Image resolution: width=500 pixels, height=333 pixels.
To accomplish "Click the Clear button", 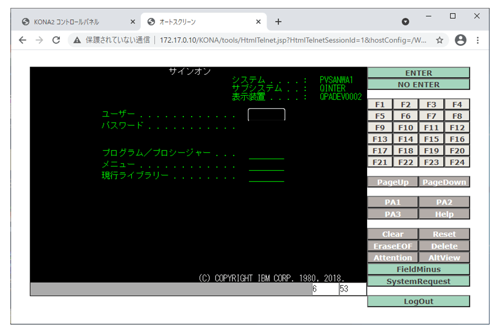I will [x=393, y=234].
